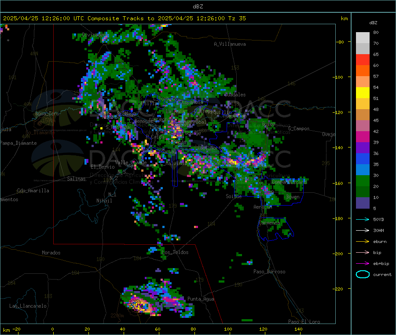Select the green 20 dBZ legend swatch
The height and width of the screenshot is (335, 396).
click(363, 181)
